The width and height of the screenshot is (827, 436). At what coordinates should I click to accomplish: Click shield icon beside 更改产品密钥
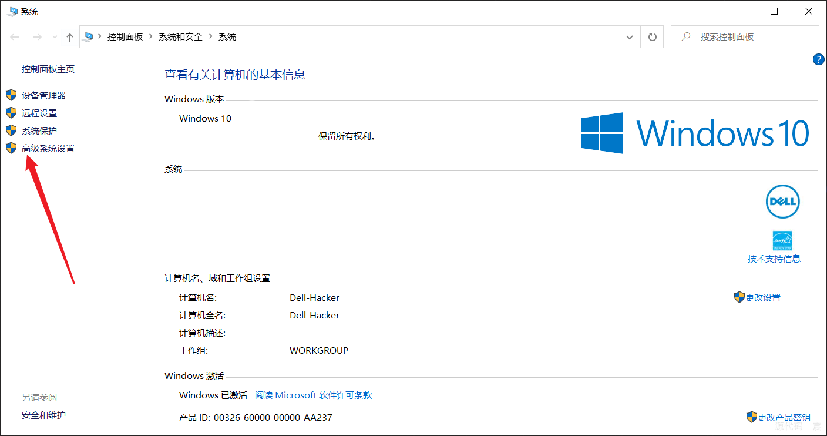coord(752,417)
